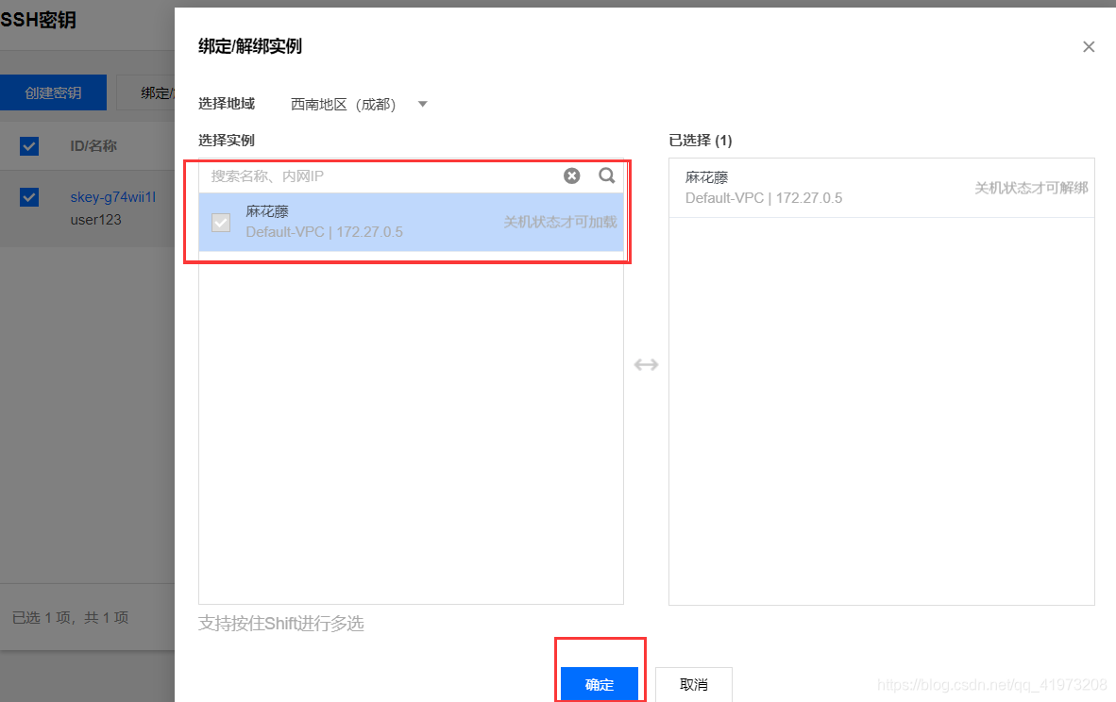Close the 绑定/解绑实例 dialog

tap(1089, 46)
